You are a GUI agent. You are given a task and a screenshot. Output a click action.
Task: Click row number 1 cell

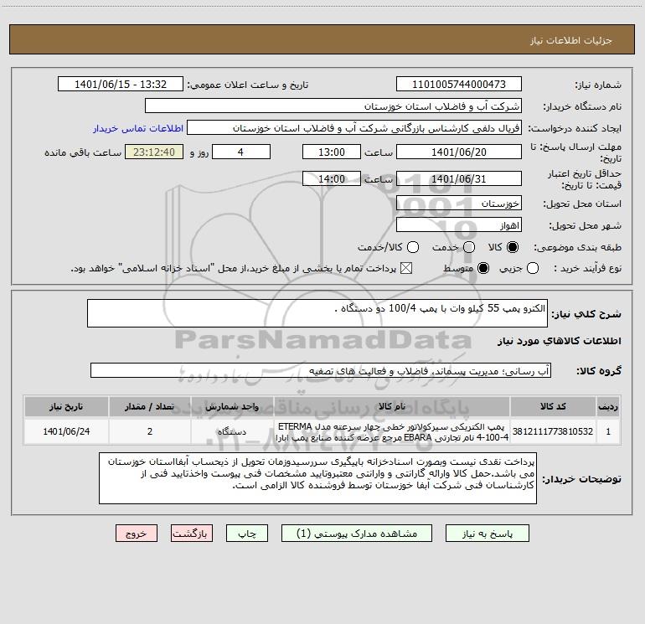pyautogui.click(x=608, y=431)
